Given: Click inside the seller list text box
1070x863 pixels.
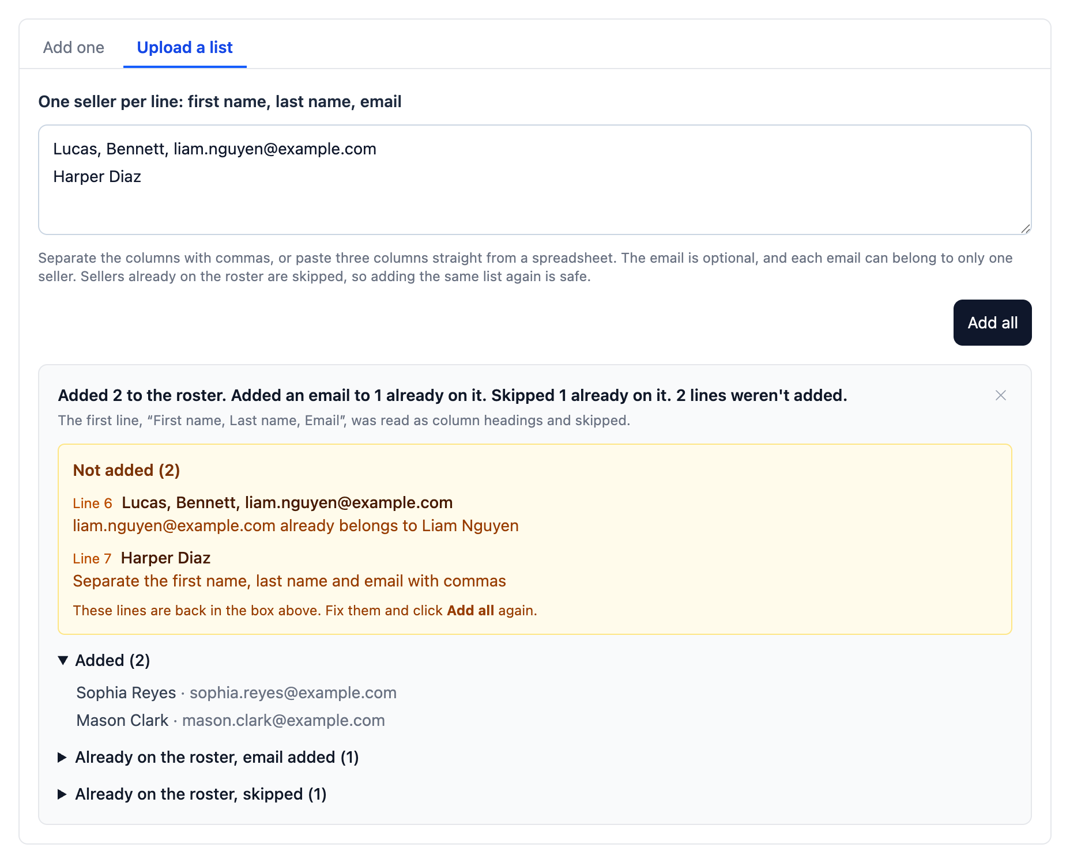Looking at the screenshot, I should (x=534, y=180).
